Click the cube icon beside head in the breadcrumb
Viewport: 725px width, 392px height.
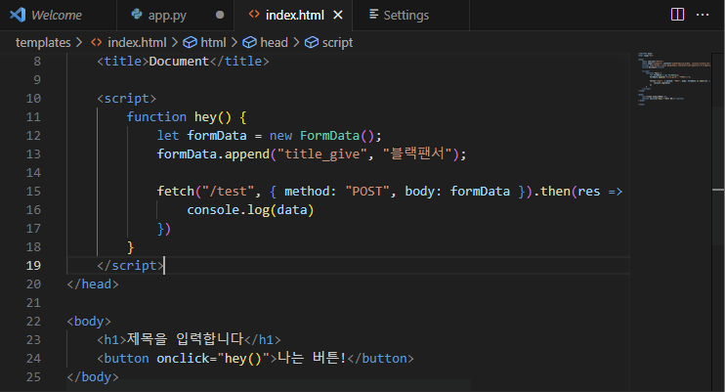pos(250,43)
